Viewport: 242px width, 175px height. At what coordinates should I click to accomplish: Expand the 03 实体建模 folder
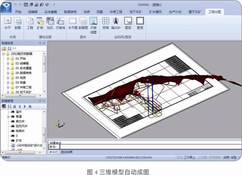(8, 68)
